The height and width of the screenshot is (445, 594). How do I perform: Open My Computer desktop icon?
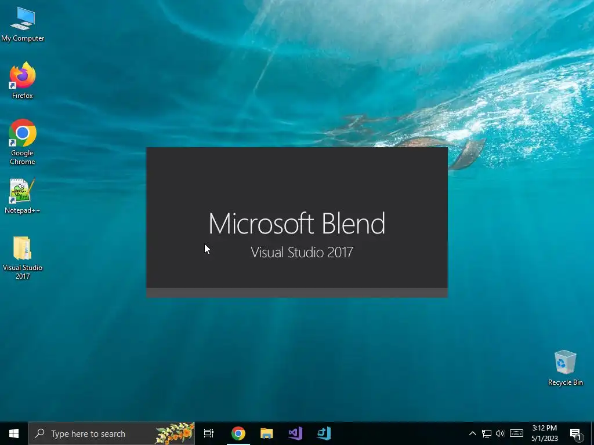[x=23, y=24]
